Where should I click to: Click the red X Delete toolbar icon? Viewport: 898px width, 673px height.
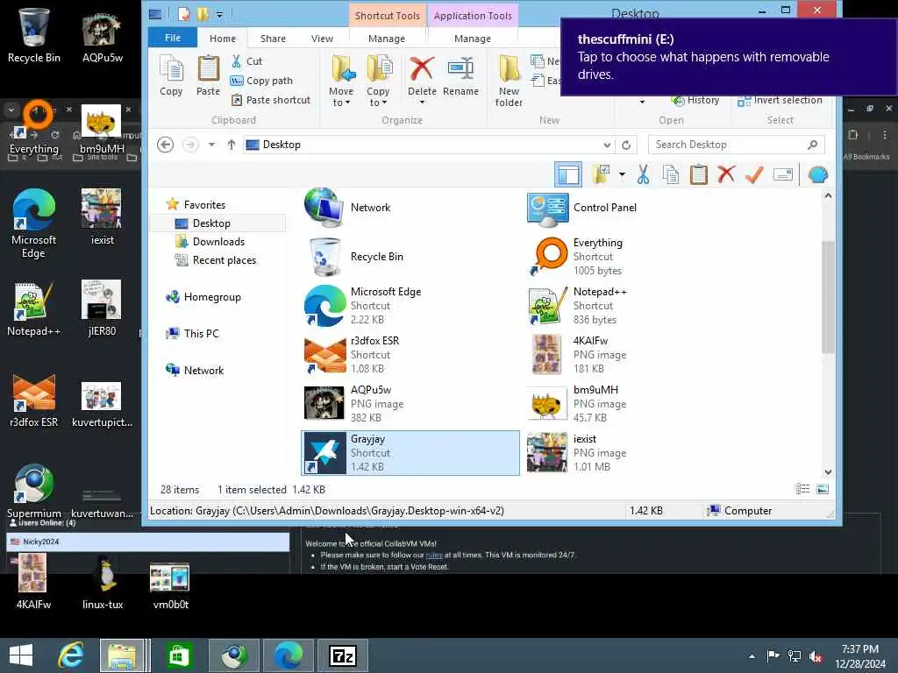726,174
